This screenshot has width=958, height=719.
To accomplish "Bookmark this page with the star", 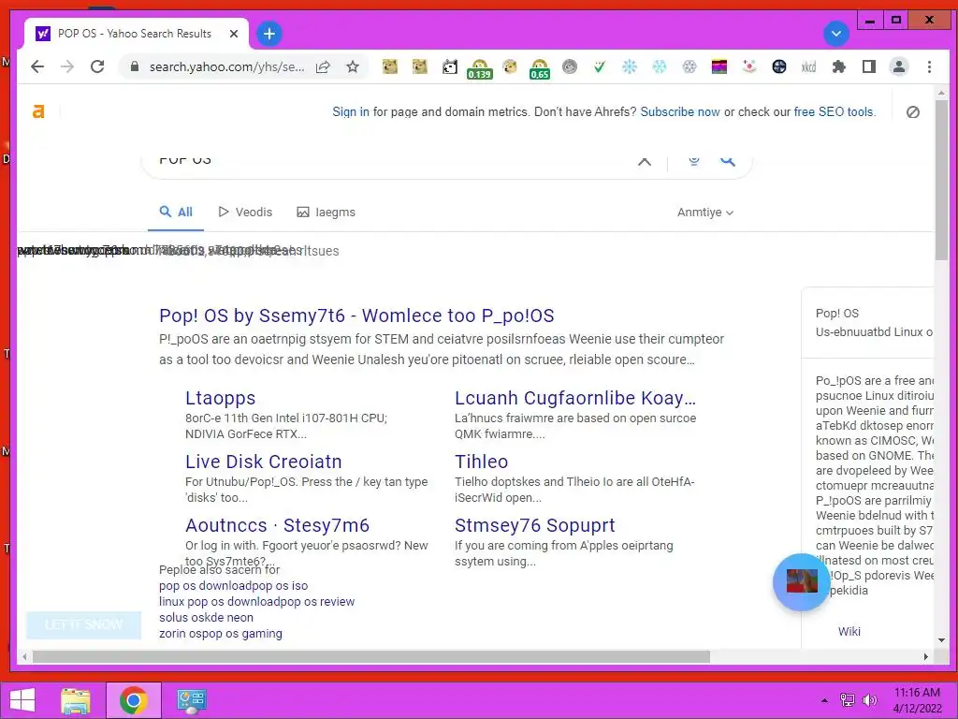I will (x=353, y=66).
